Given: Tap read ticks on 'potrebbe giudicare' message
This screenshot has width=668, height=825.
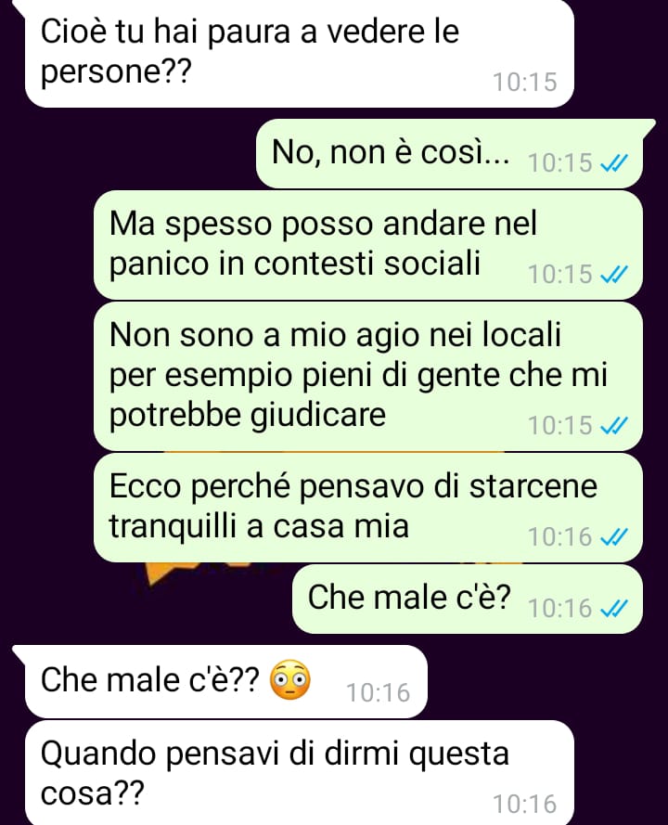Looking at the screenshot, I should (614, 426).
